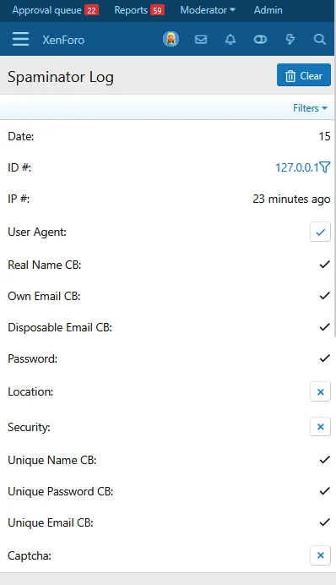Click the 'Password:' label
The height and width of the screenshot is (585, 336).
pyautogui.click(x=33, y=358)
